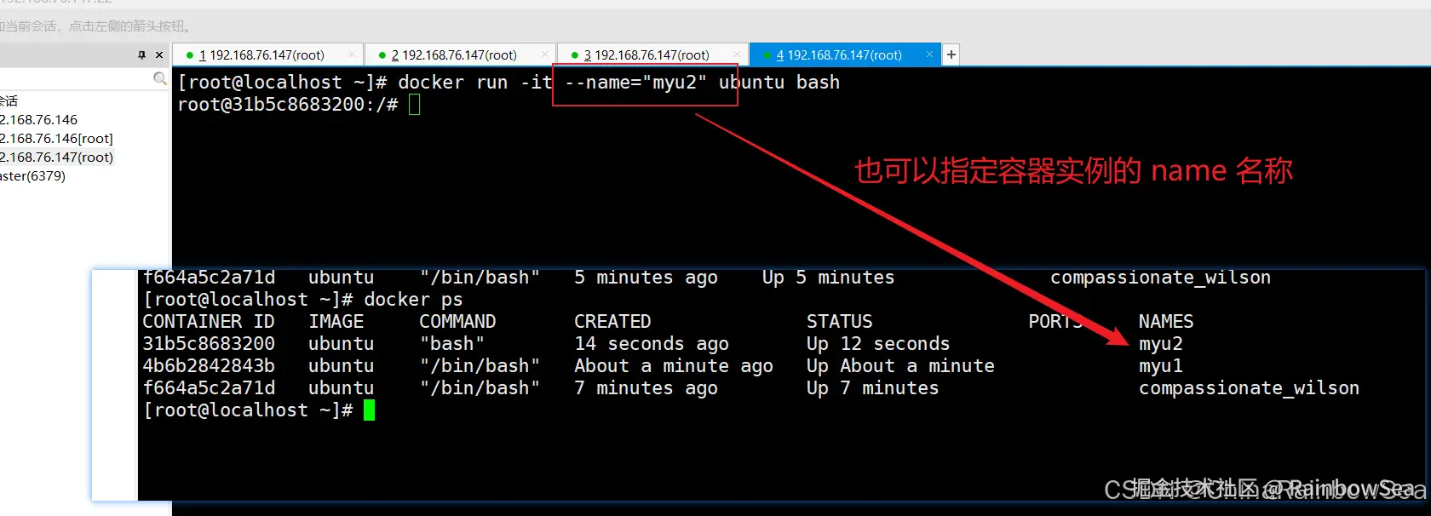This screenshot has width=1431, height=516.
Task: Click the Up 12 seconds status
Action: (x=878, y=344)
